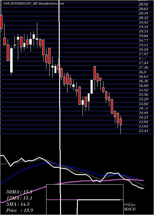Screen dimensions: 154x215
Task: Click the 19.04 price axis label
Action: point(144,36)
